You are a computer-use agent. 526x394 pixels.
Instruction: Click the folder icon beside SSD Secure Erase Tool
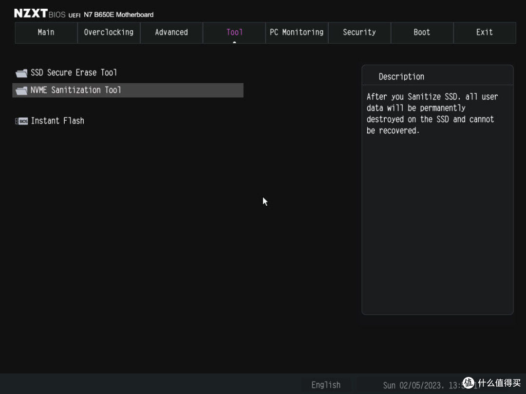(21, 73)
